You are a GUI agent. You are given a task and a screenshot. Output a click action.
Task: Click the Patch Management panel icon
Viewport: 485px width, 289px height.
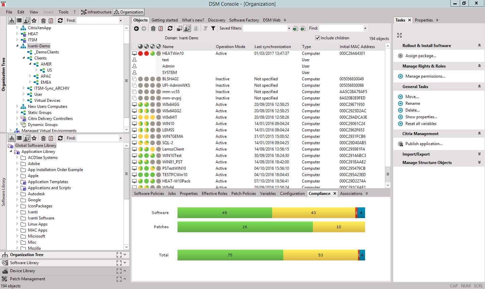coord(5,279)
